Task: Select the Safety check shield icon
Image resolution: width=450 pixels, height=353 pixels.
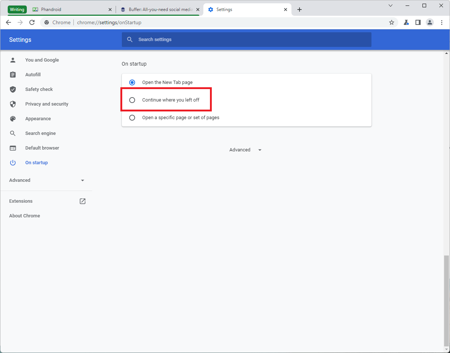Action: pyautogui.click(x=13, y=89)
